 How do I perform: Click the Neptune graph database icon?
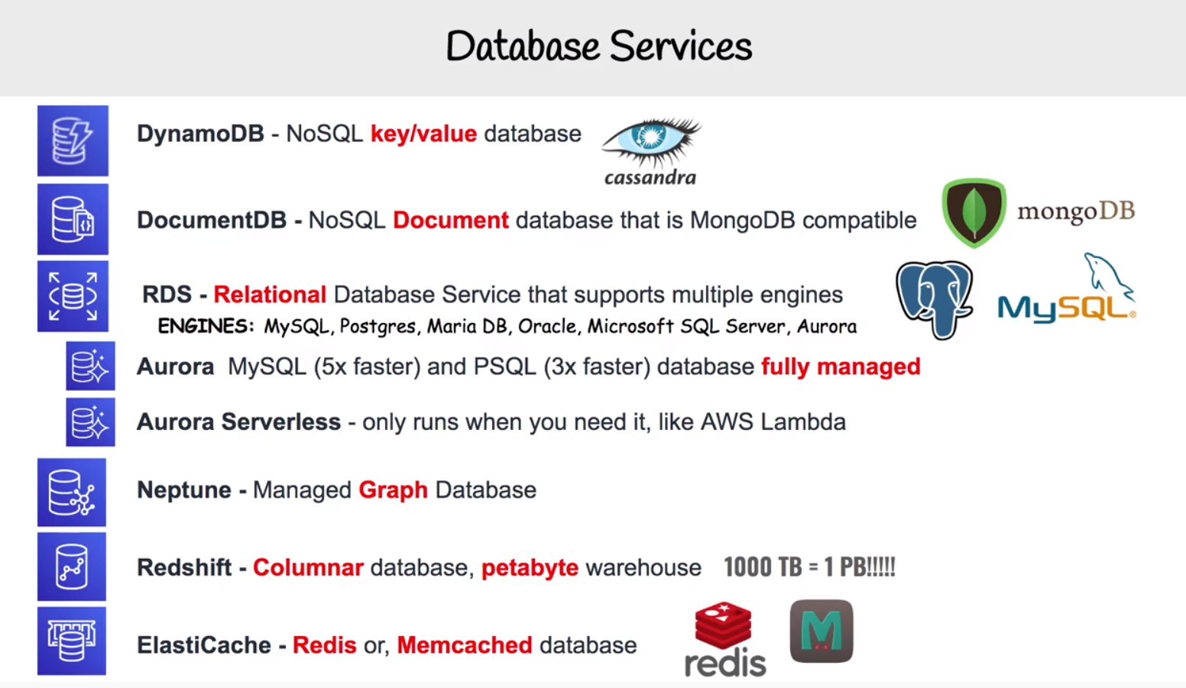pos(72,493)
